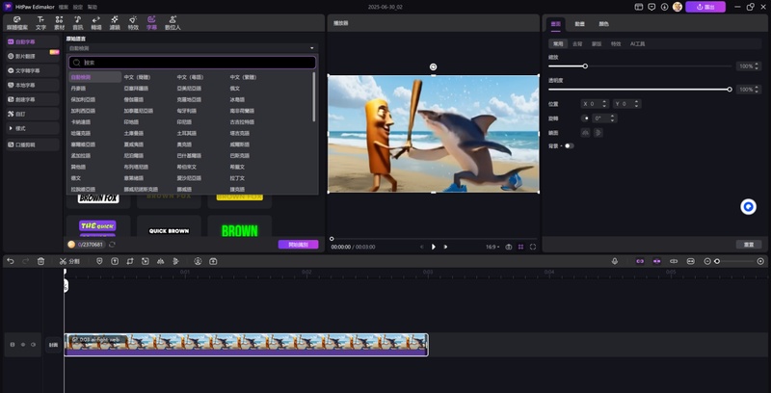771x393 pixels.
Task: Open the 特效 (Effects) toolbar icon
Action: [133, 21]
